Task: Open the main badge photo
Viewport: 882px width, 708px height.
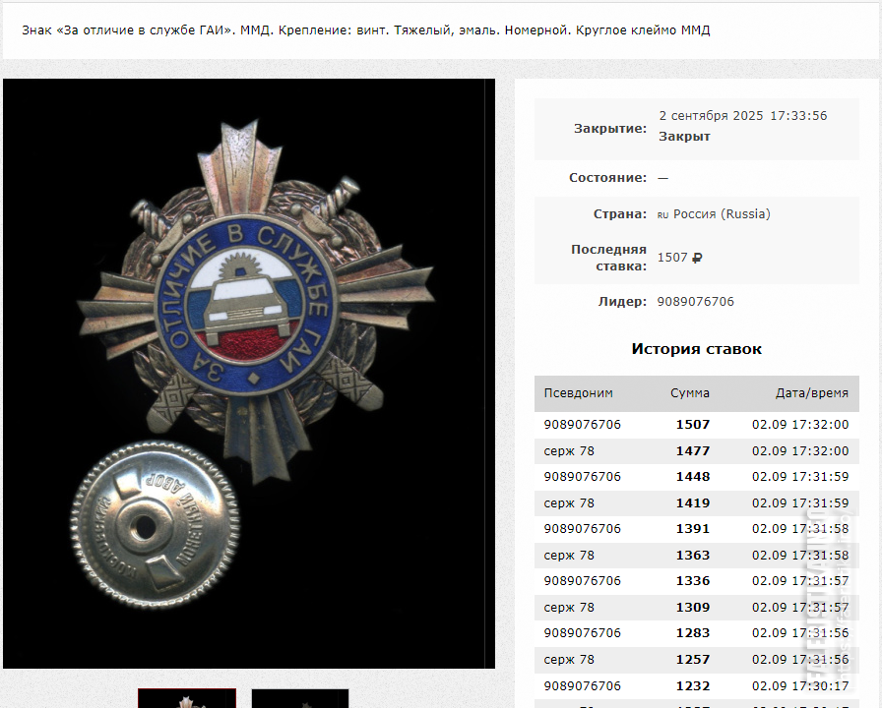Action: (x=249, y=374)
